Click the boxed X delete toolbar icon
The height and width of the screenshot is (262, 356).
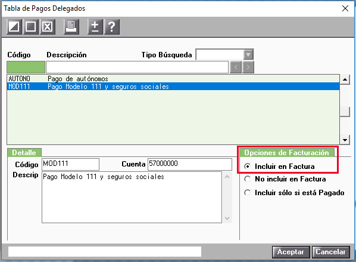tap(48, 27)
